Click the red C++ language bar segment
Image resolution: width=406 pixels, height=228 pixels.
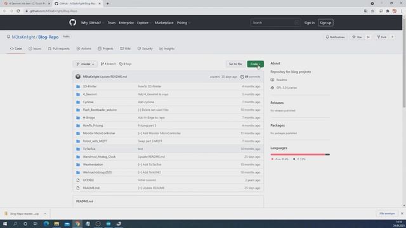tap(298, 155)
